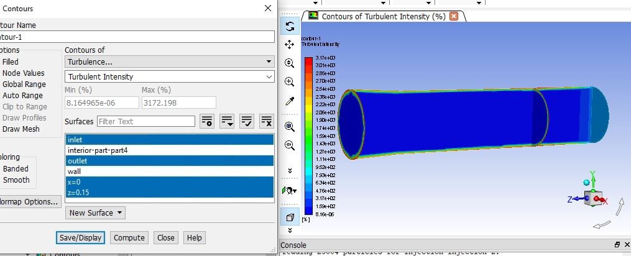
Task: Click the Save/Display button
Action: (80, 238)
